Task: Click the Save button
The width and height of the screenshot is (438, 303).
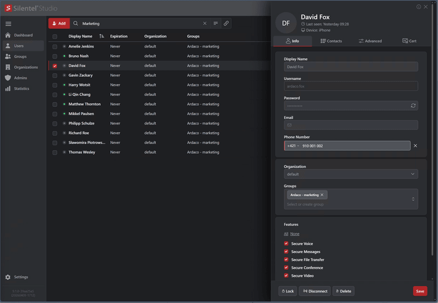Action: [420, 291]
